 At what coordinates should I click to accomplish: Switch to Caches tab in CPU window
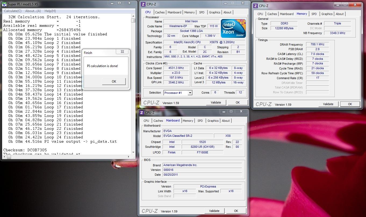coord(160,12)
